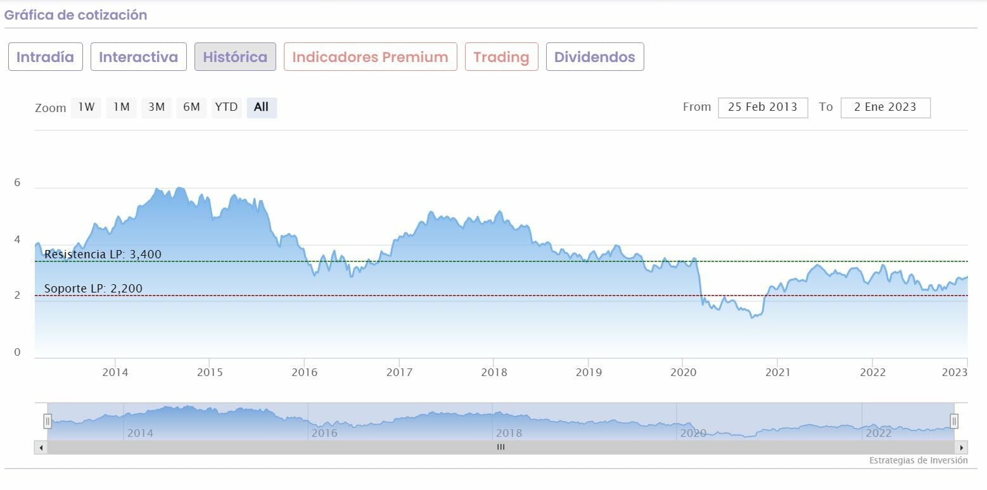
Task: Click the left navigator range handle
Action: (48, 421)
